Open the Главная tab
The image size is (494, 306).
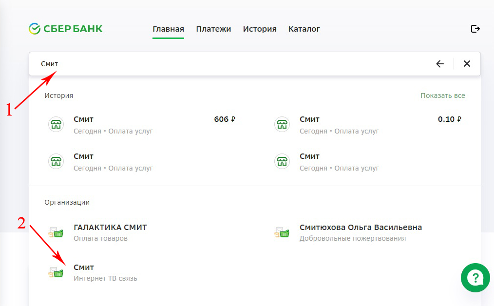coord(168,29)
